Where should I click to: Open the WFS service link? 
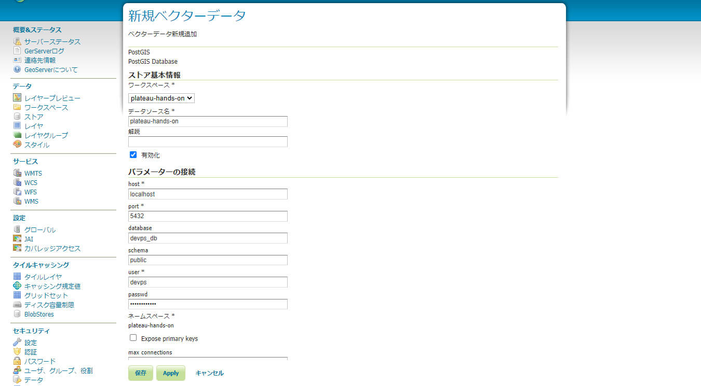pos(31,192)
